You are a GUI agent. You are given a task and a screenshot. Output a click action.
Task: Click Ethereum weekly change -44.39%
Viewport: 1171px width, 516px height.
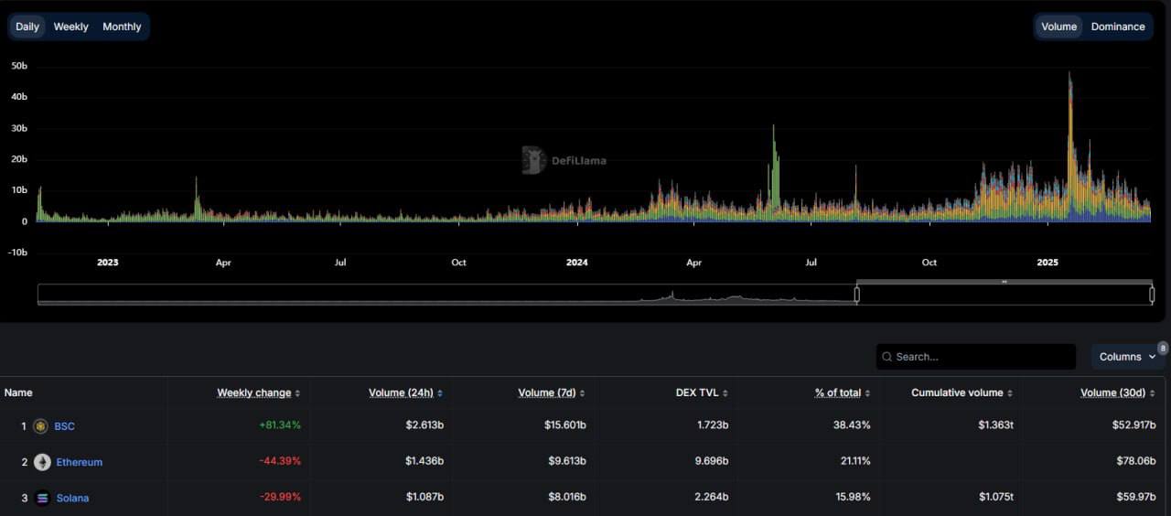[280, 461]
